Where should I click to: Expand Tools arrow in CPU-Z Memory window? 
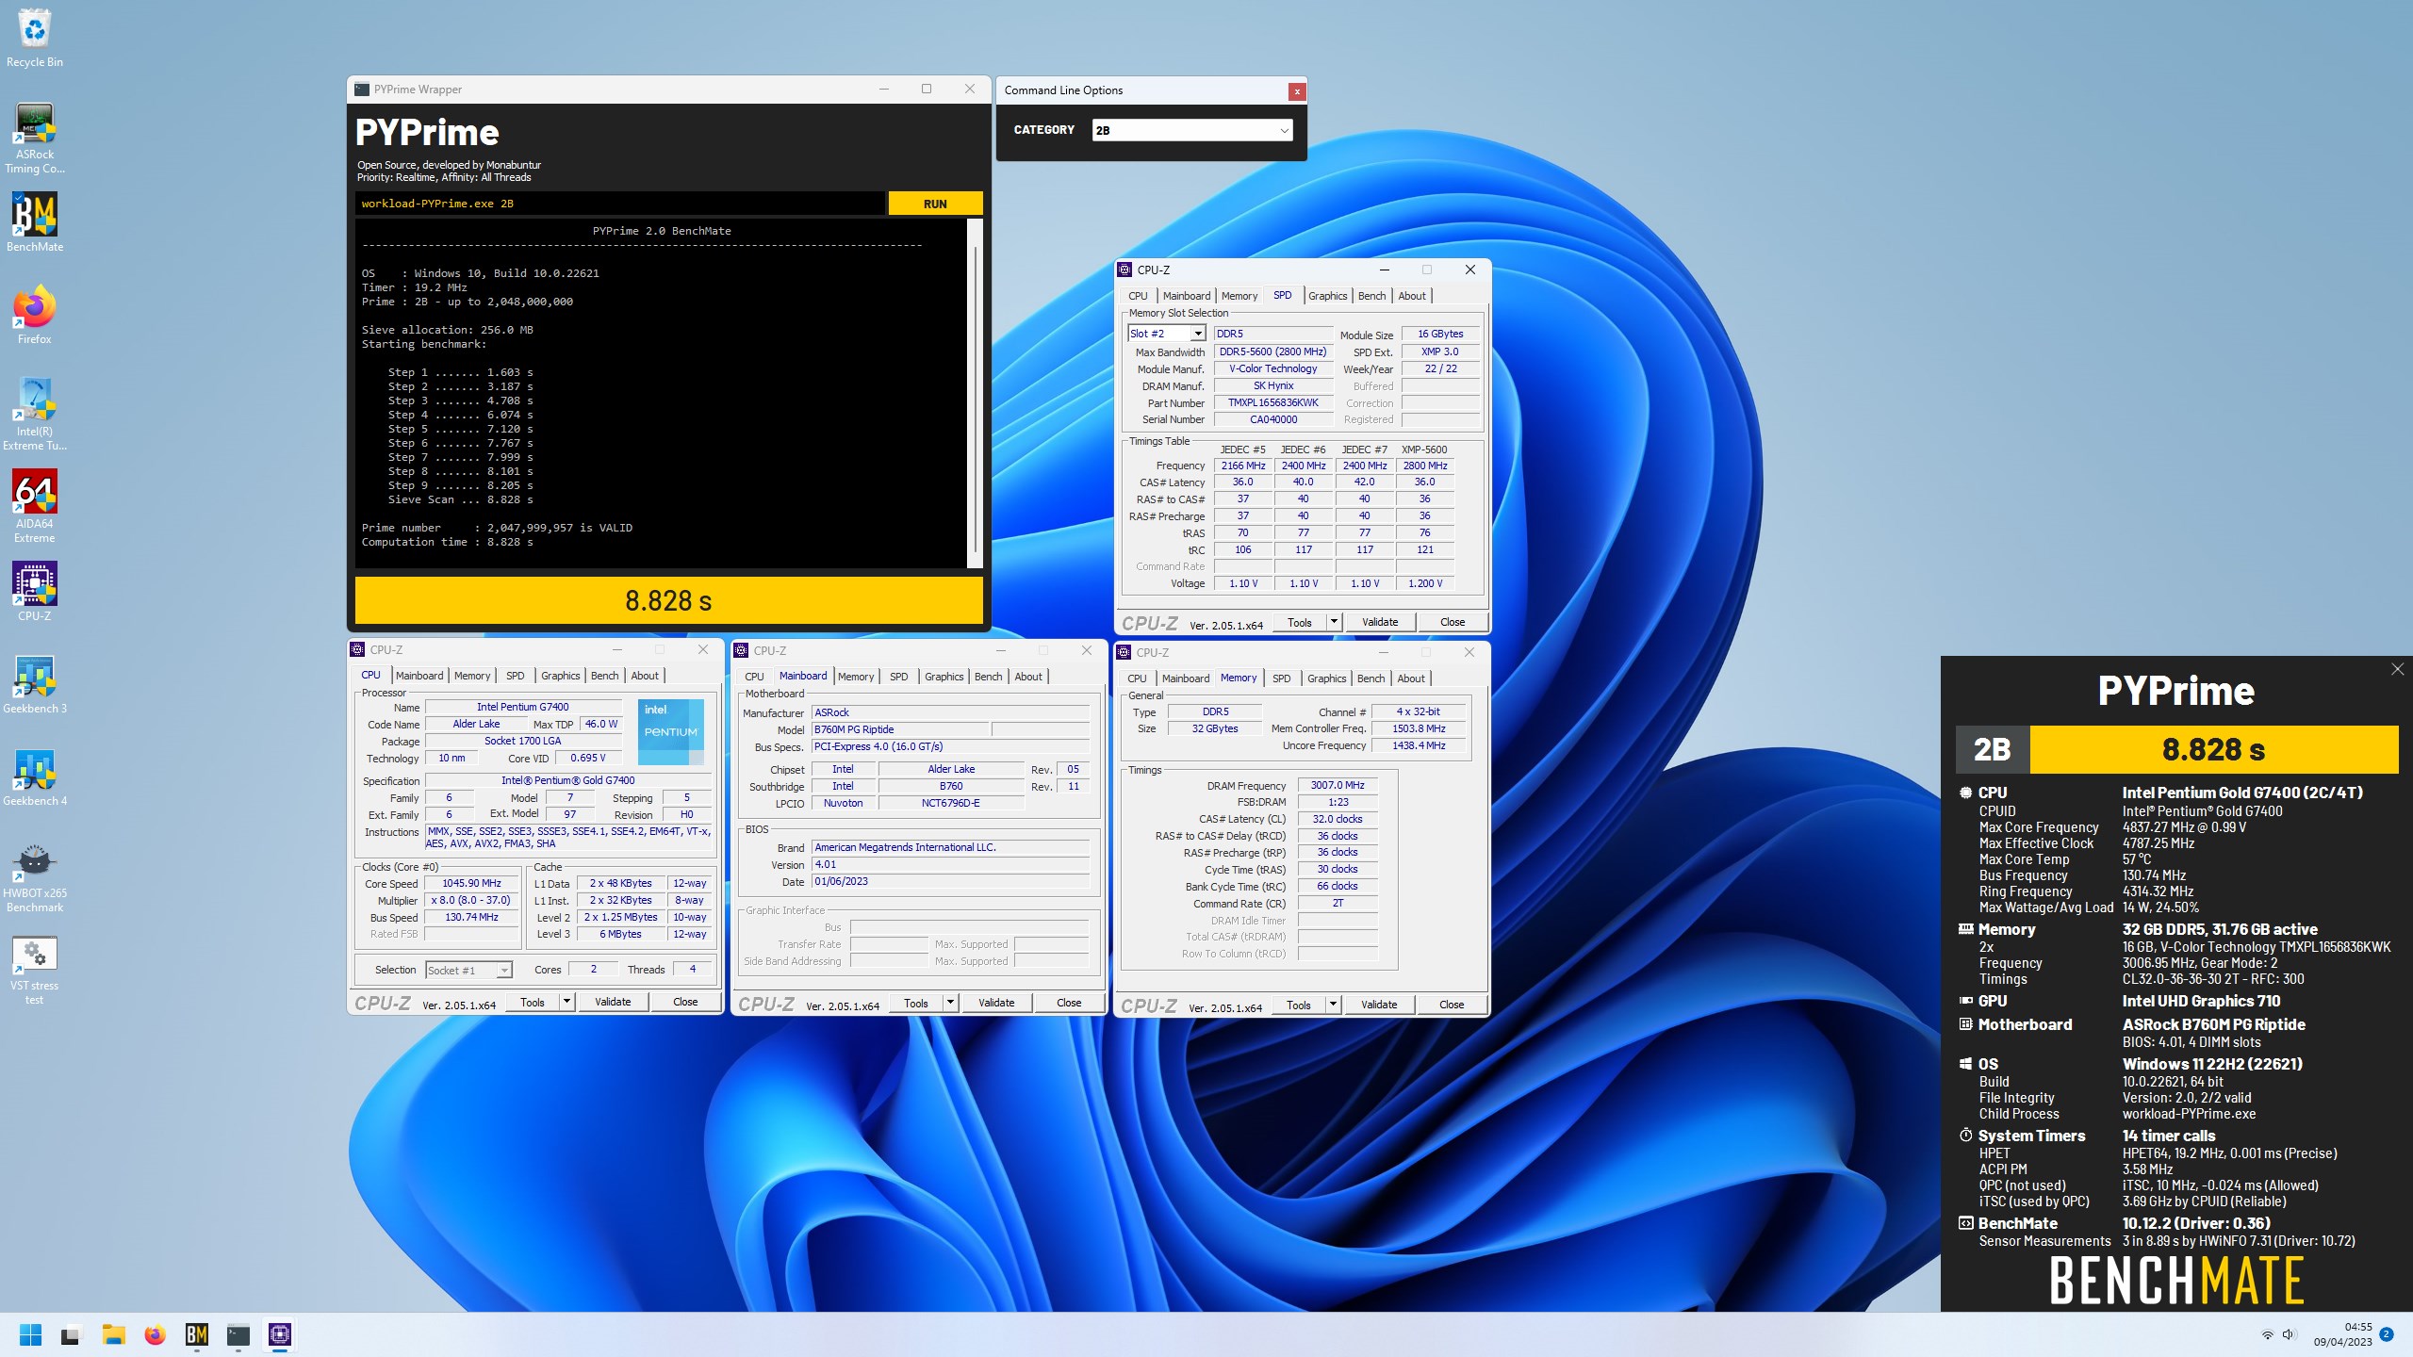point(1333,1005)
